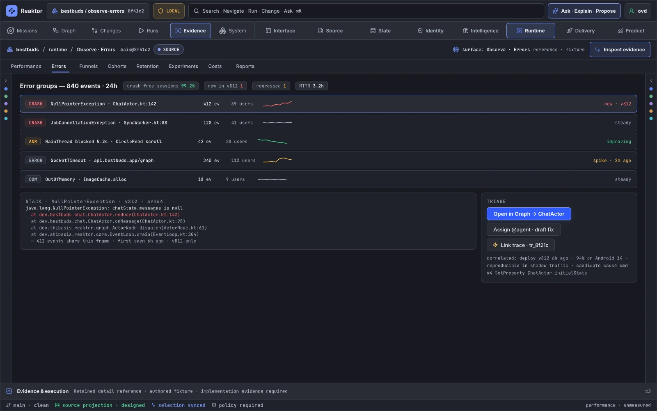The height and width of the screenshot is (411, 657).
Task: Open the Changes section
Action: [x=106, y=31]
